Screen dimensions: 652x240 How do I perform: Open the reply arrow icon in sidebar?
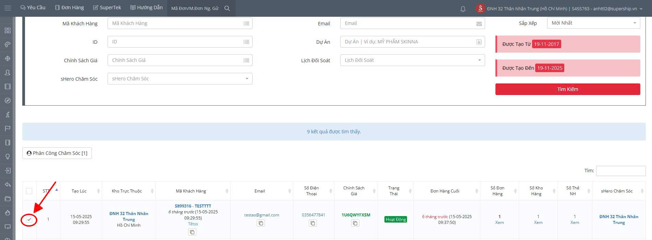[8, 185]
